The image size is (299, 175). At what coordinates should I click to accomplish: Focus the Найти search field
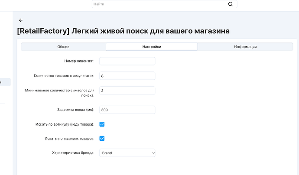164,4
